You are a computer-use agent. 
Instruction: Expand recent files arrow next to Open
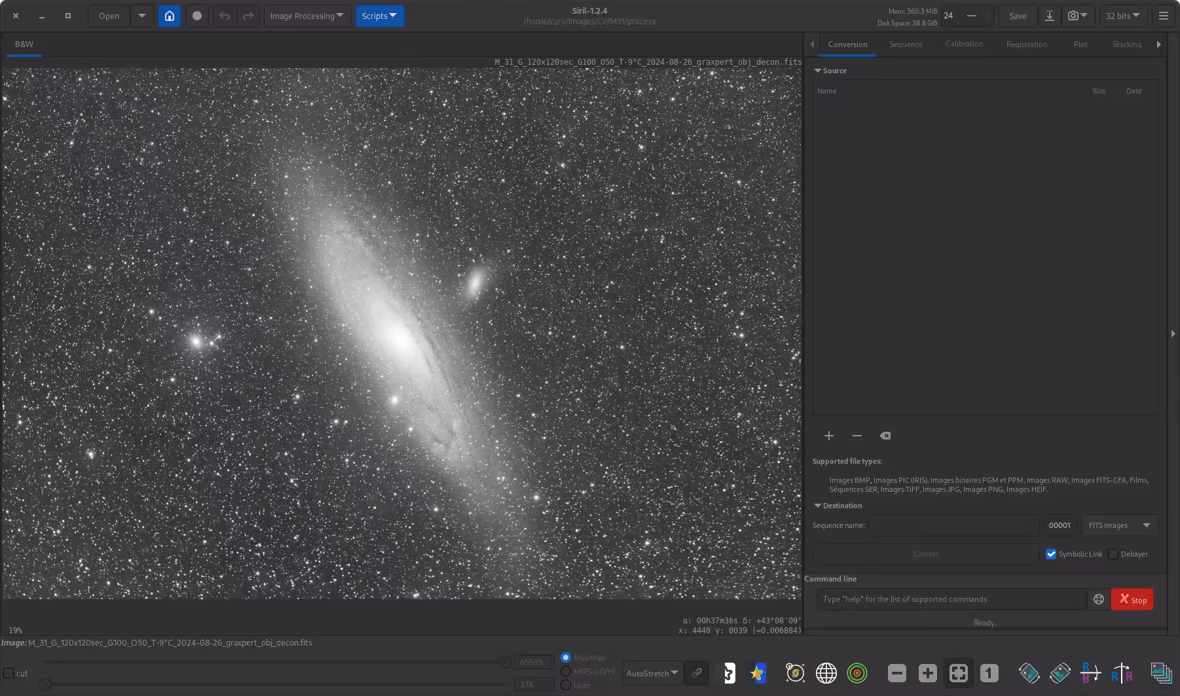(x=142, y=16)
